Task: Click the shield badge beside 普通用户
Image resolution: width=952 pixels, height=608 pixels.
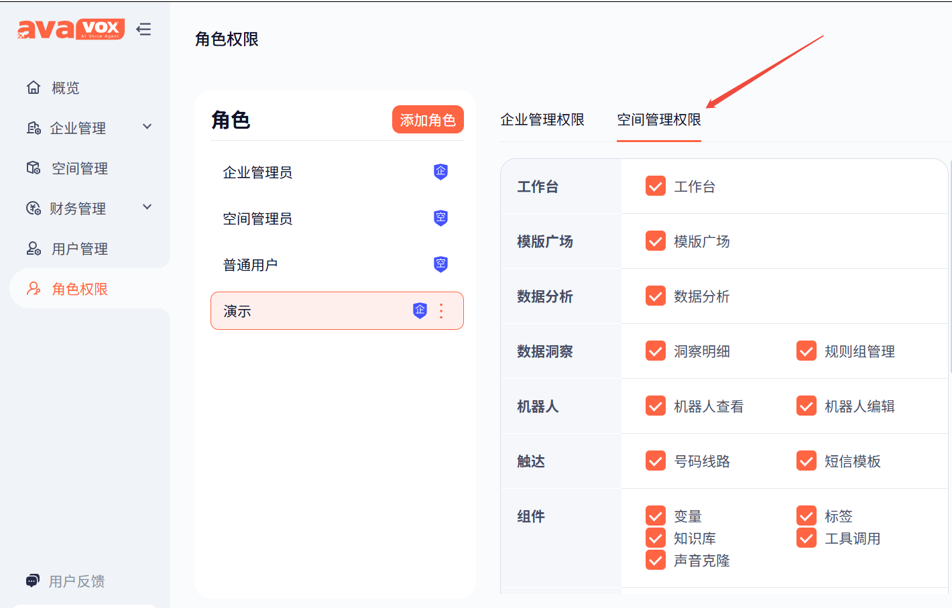Action: point(440,264)
